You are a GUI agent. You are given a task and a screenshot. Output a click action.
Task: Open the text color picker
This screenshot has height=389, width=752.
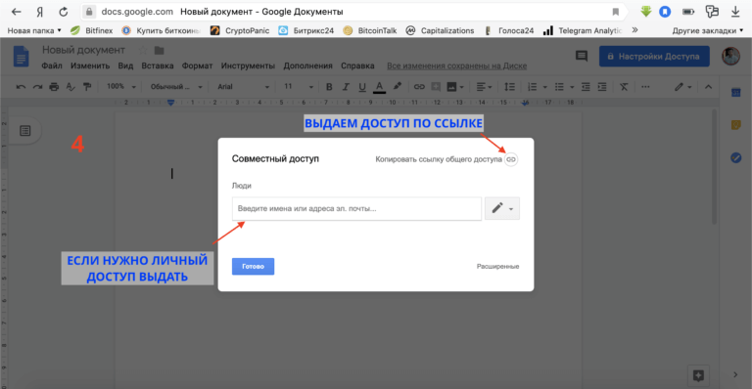(x=379, y=87)
